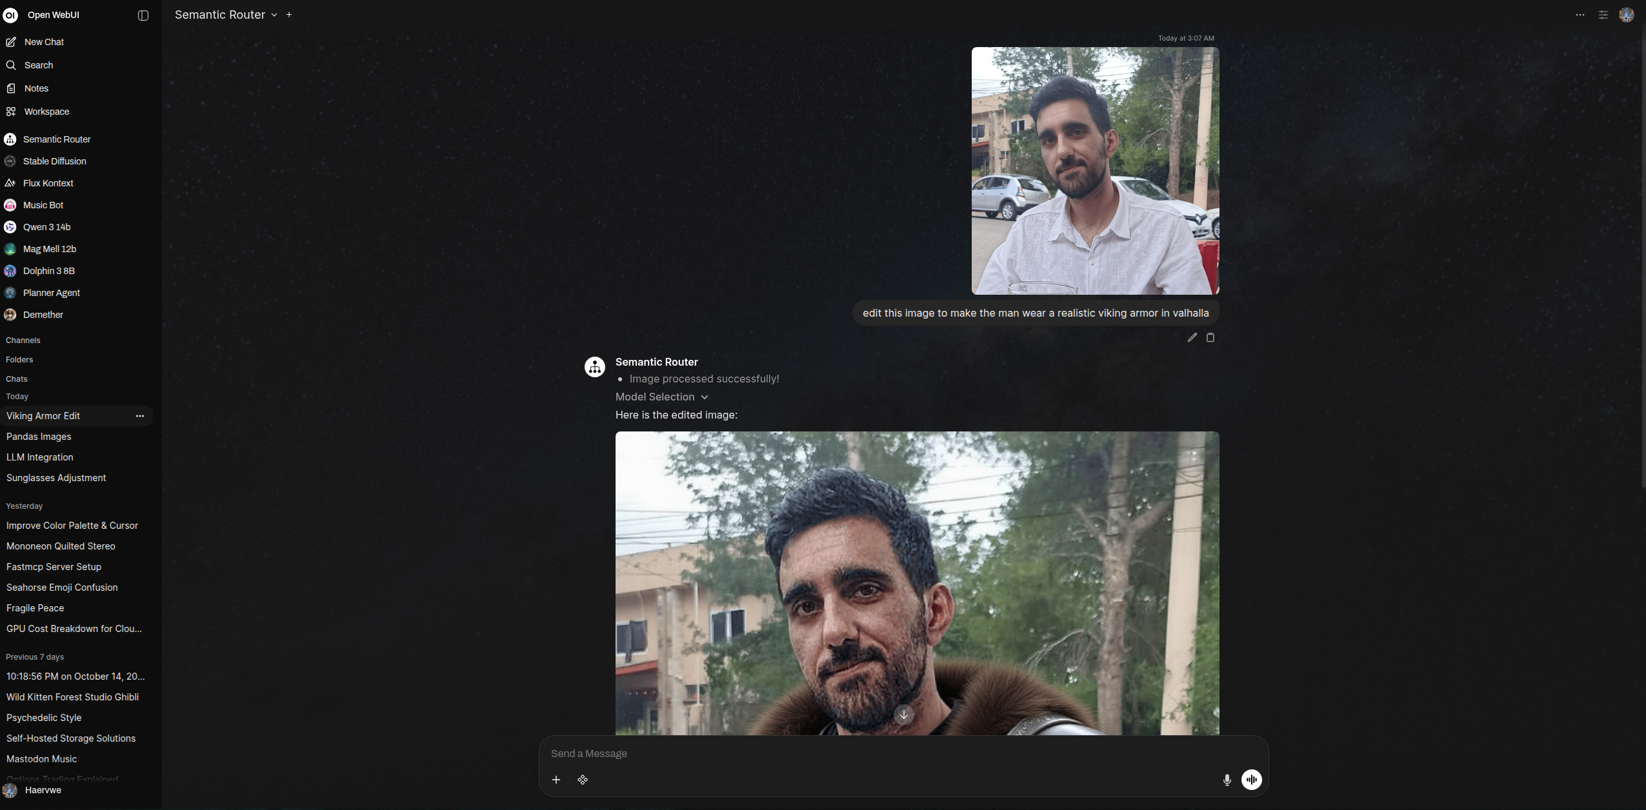Click the New Chat pencil icon
The height and width of the screenshot is (810, 1646).
point(11,42)
